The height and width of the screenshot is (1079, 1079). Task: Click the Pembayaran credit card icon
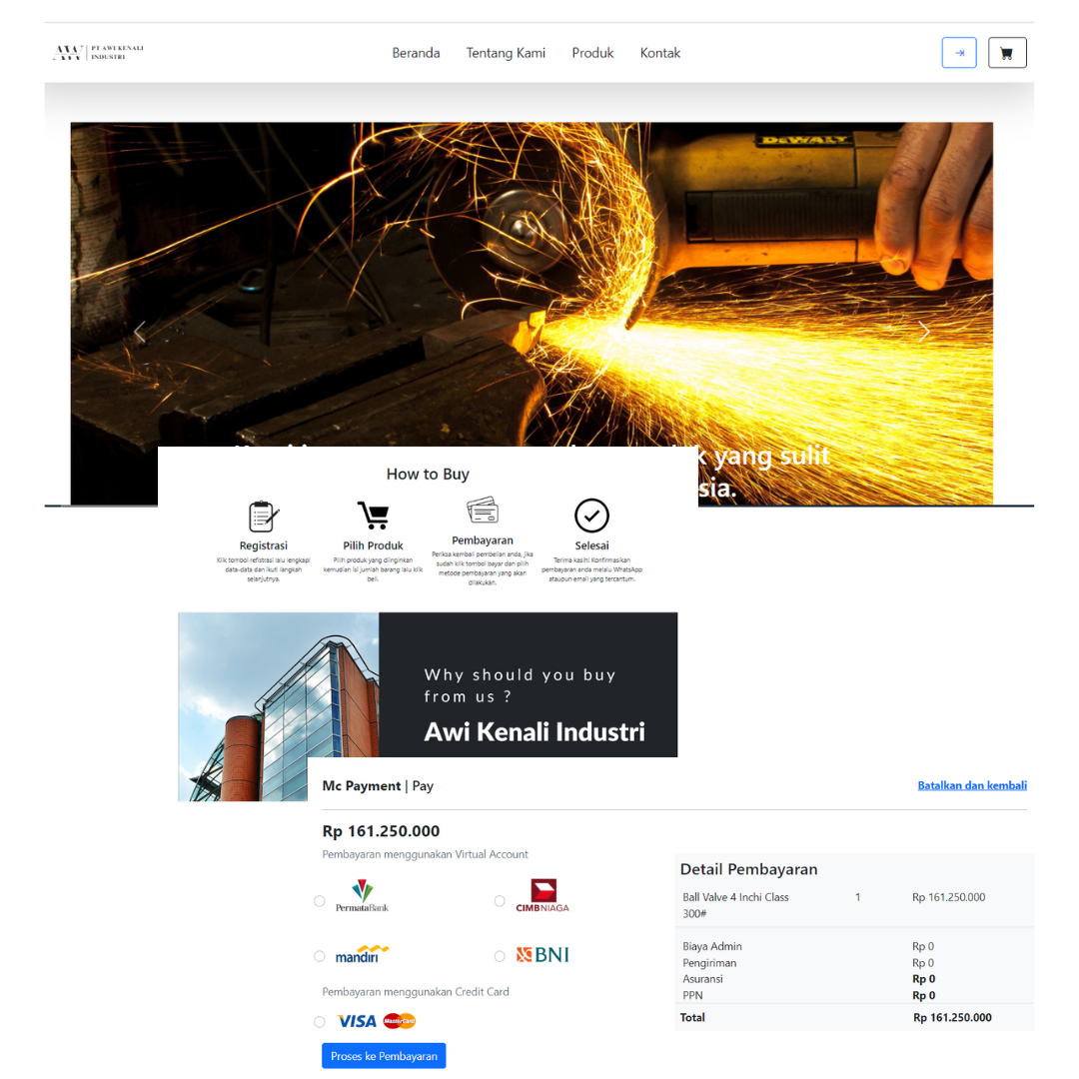(x=483, y=511)
